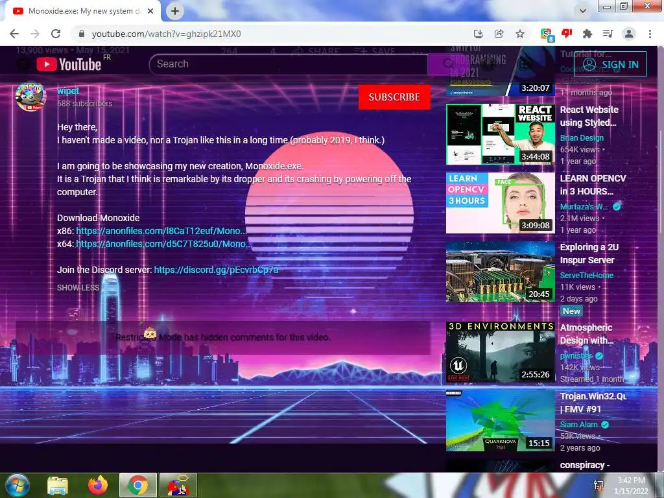
Task: Click the page vertical scrollbar
Action: [x=661, y=182]
